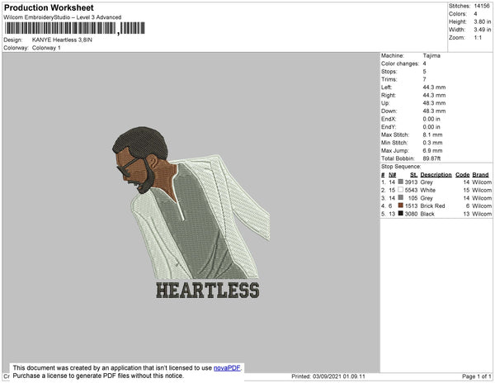The image size is (495, 383).
Task: Click the Max Stitch value '8.1 mm'
Action: tap(432, 135)
